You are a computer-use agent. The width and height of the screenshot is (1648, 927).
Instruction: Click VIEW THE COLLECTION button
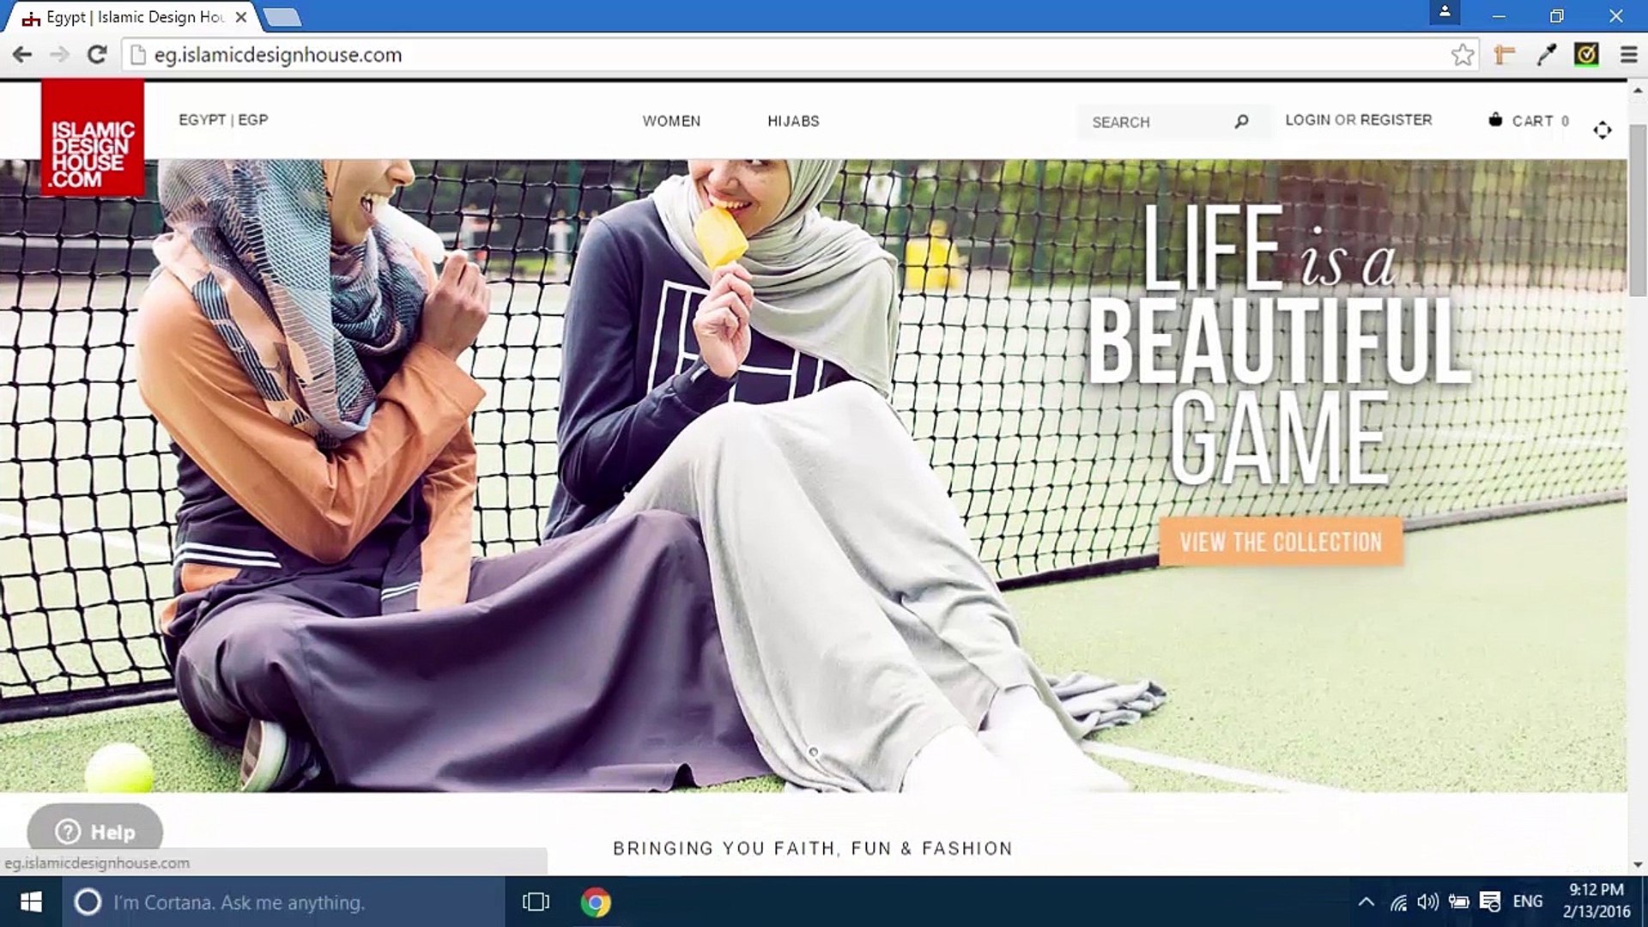pyautogui.click(x=1280, y=542)
